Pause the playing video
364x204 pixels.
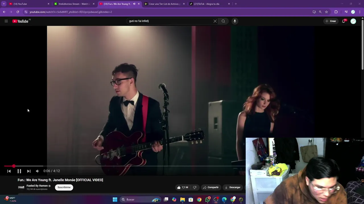19,171
